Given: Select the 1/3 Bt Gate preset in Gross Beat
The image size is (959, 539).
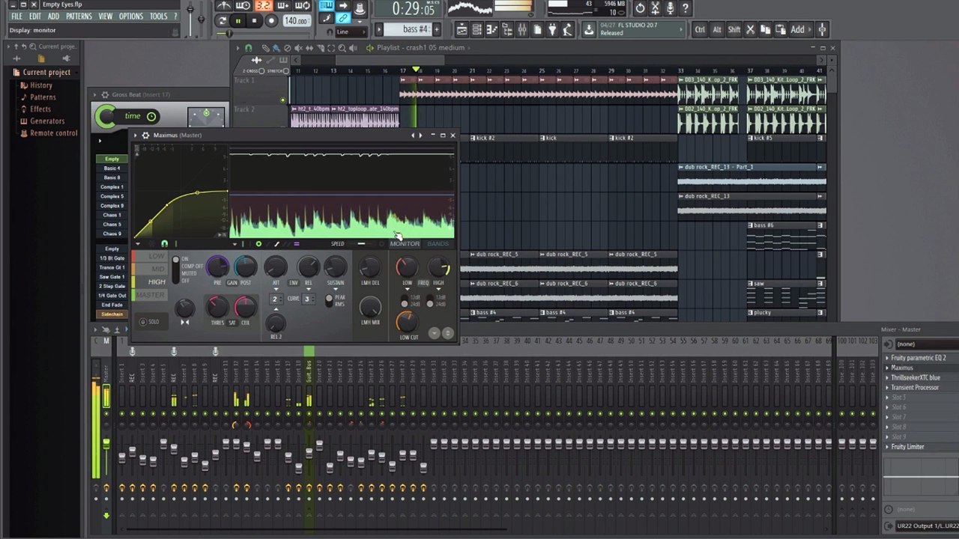Looking at the screenshot, I should (112, 258).
